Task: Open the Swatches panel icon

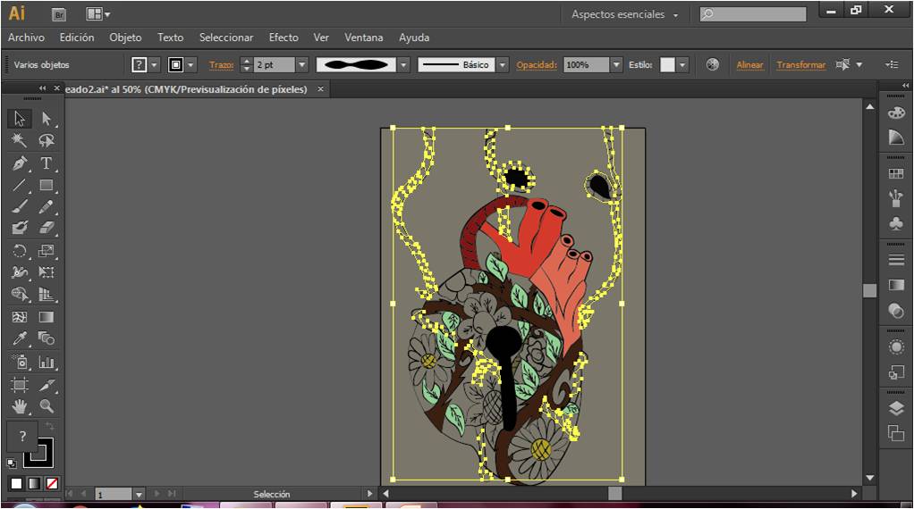Action: pos(896,174)
